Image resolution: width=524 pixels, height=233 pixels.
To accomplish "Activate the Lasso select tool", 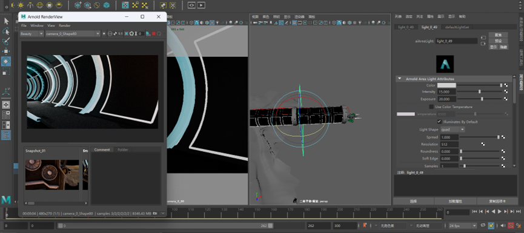I will (x=6, y=31).
